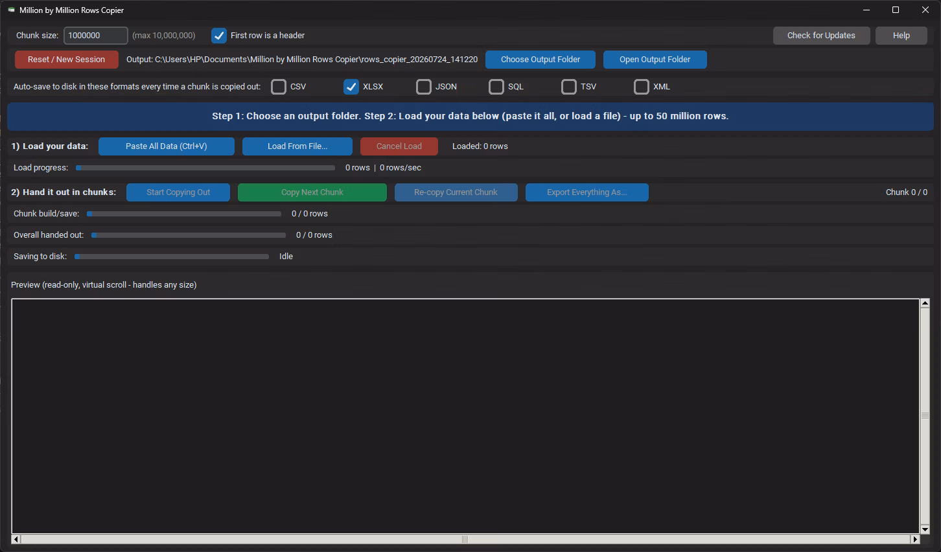Viewport: 941px width, 552px height.
Task: Click the Overall handed out progress bar
Action: click(189, 235)
